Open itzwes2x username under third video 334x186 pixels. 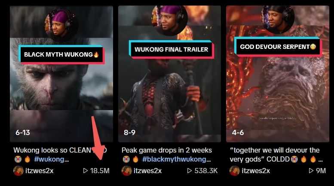point(256,171)
